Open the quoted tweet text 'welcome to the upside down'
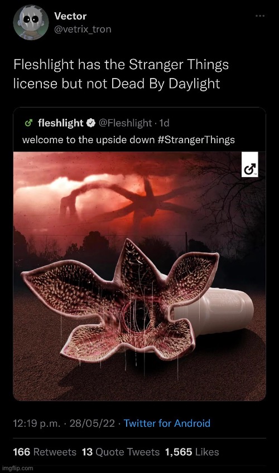This screenshot has width=279, height=473. (89, 140)
